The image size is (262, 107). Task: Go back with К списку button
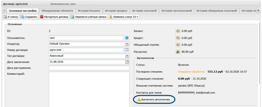pyautogui.click(x=11, y=17)
